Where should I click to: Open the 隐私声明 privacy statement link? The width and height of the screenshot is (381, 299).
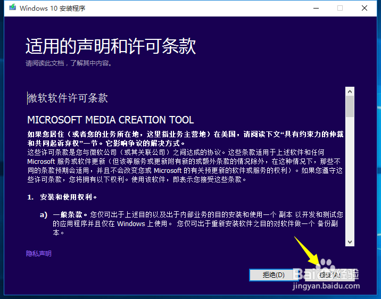pyautogui.click(x=39, y=254)
